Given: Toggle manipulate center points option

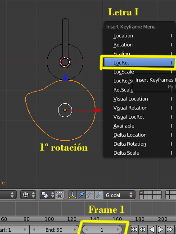Looking at the screenshot, I should [60, 195].
